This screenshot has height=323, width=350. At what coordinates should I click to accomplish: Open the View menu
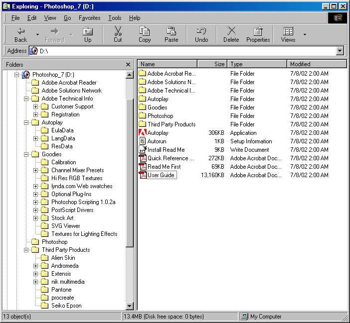(x=50, y=18)
